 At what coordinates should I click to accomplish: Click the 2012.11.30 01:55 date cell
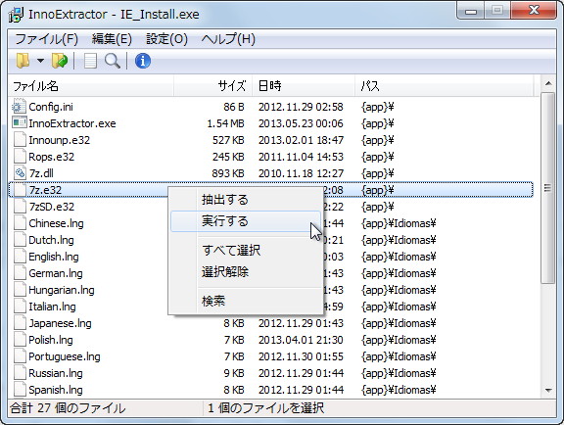[301, 356]
